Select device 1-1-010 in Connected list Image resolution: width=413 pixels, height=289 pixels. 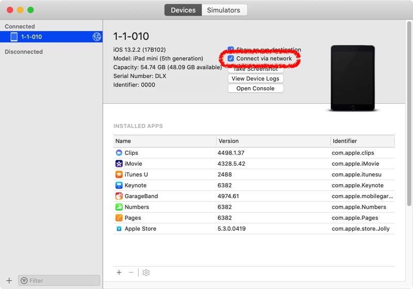click(x=51, y=37)
